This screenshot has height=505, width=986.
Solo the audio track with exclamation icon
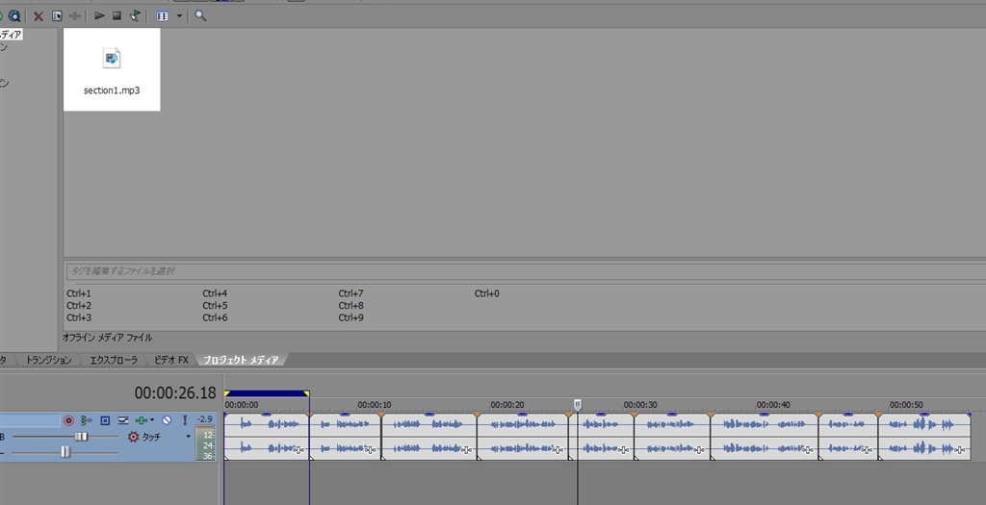[x=185, y=420]
